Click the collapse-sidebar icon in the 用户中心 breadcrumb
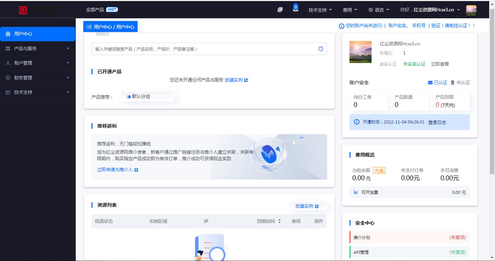 click(89, 27)
